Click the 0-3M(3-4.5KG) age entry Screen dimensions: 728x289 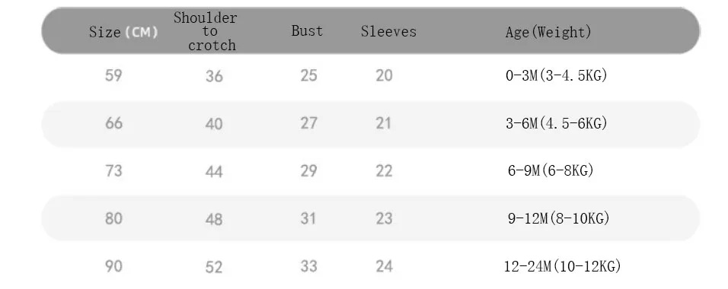(x=556, y=75)
